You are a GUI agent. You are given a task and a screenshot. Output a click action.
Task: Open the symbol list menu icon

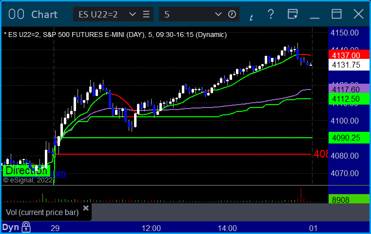(146, 14)
